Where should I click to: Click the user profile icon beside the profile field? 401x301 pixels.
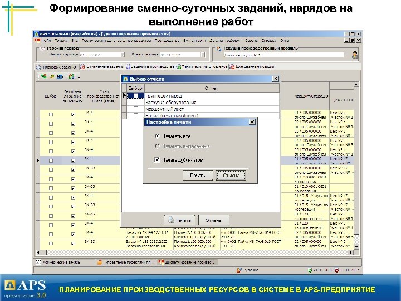pyautogui.click(x=355, y=55)
